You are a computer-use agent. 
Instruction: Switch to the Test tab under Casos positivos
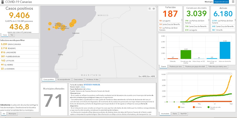(x=12, y=35)
